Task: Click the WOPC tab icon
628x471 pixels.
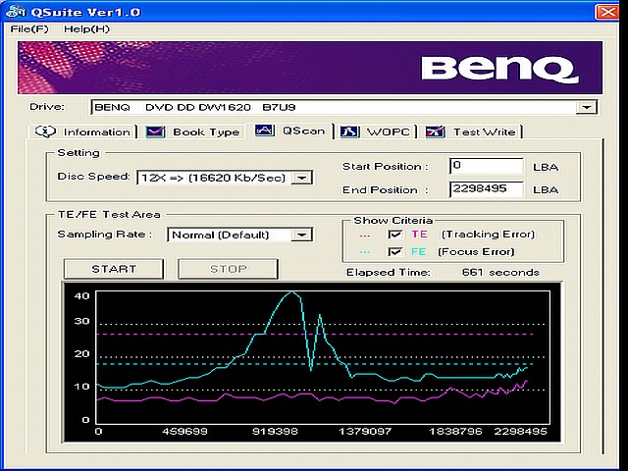Action: click(x=349, y=131)
